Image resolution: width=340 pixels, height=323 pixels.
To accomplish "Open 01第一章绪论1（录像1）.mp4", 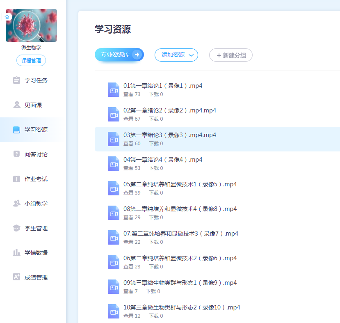I will (163, 86).
